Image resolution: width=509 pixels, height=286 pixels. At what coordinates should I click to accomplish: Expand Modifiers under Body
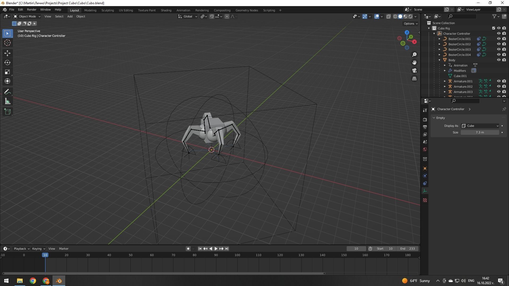coord(445,71)
